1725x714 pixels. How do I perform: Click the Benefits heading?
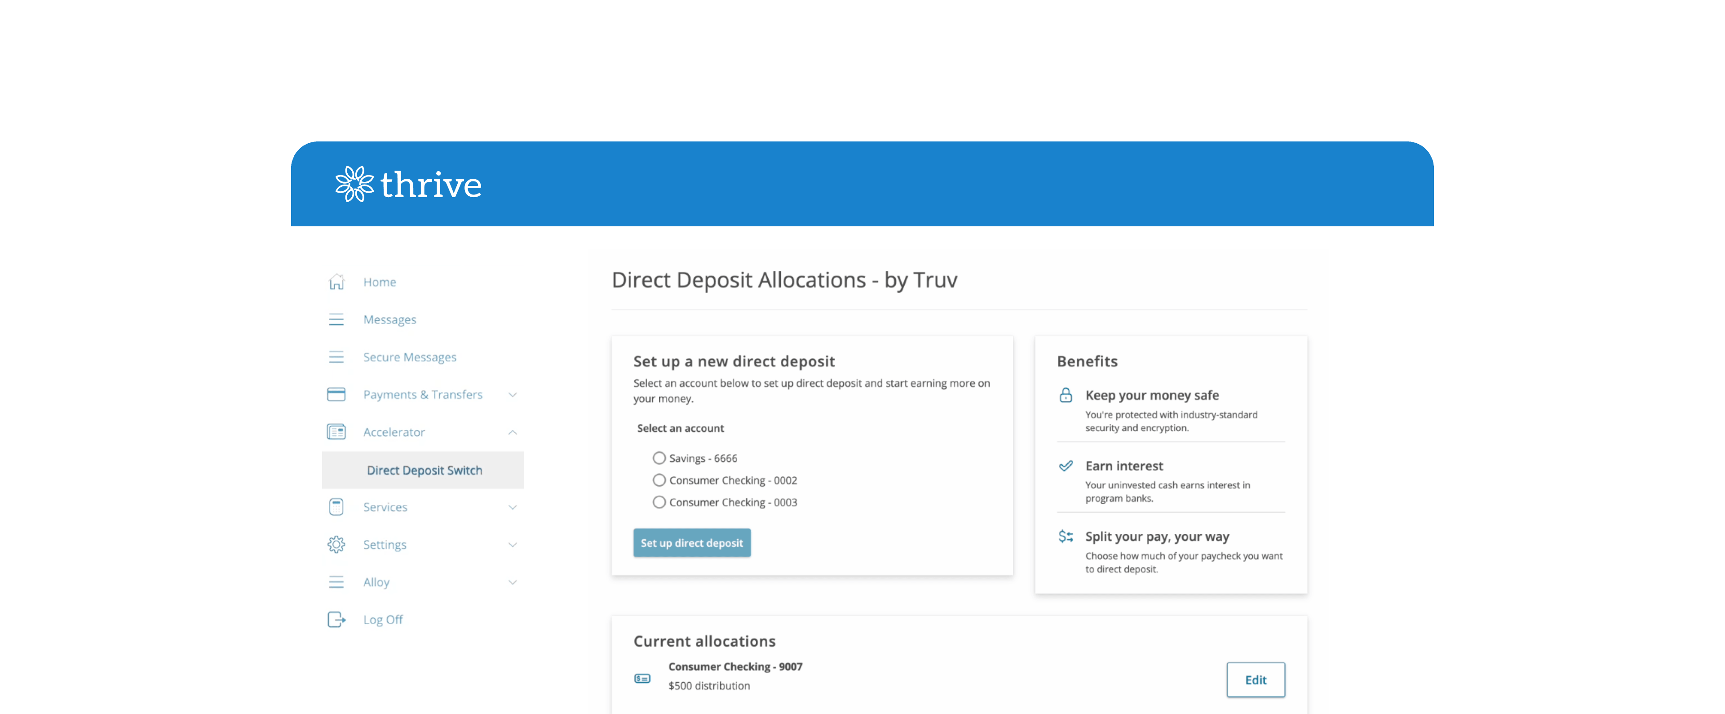click(x=1087, y=361)
